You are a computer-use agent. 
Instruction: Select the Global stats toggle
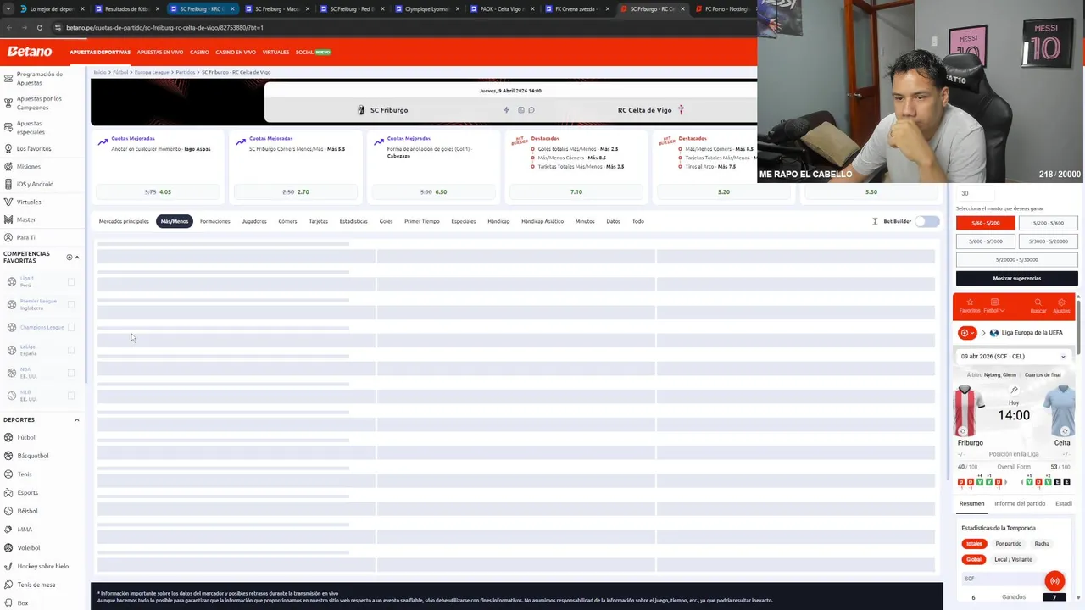tap(974, 559)
